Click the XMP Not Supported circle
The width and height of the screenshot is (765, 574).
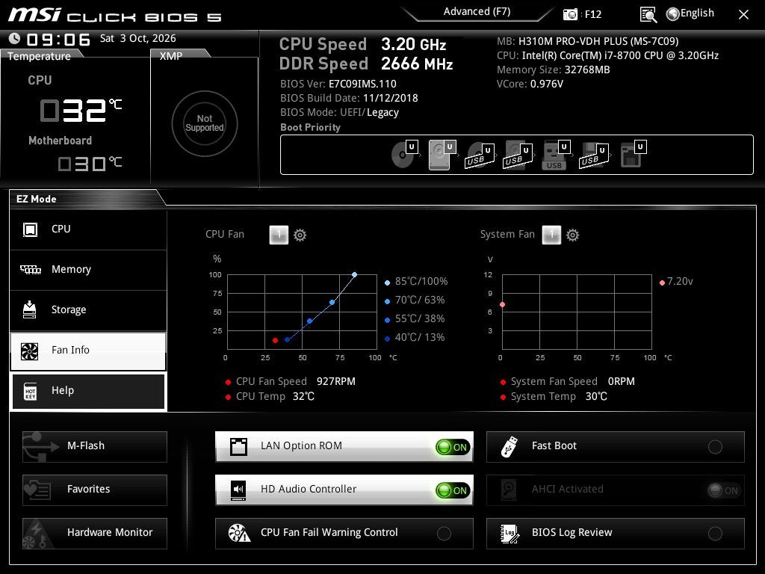[x=205, y=123]
